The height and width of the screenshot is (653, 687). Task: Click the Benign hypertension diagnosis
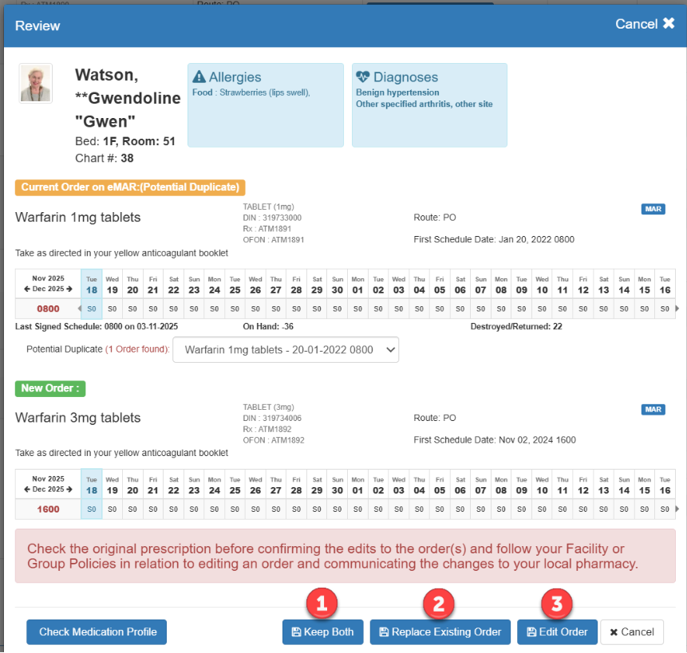tap(397, 92)
